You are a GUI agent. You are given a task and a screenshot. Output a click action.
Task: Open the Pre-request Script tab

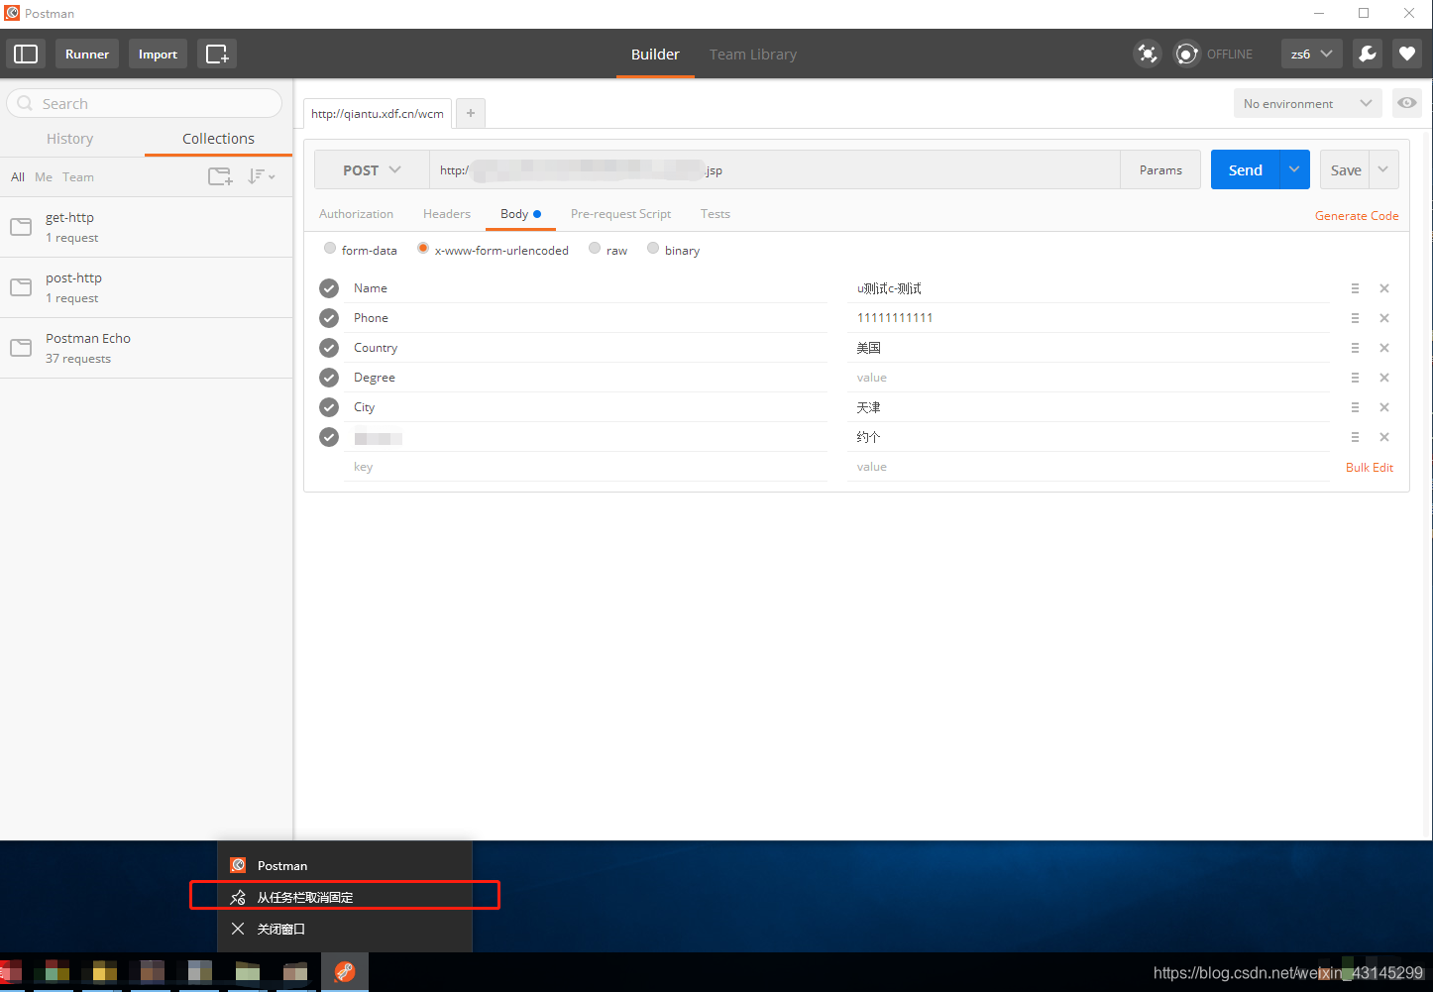coord(620,214)
